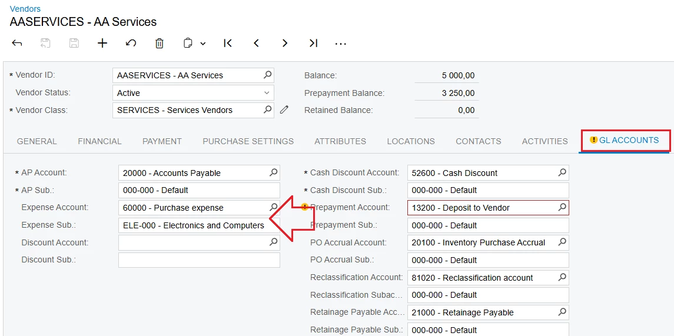
Task: Add a new vendor record with plus icon
Action: [102, 43]
